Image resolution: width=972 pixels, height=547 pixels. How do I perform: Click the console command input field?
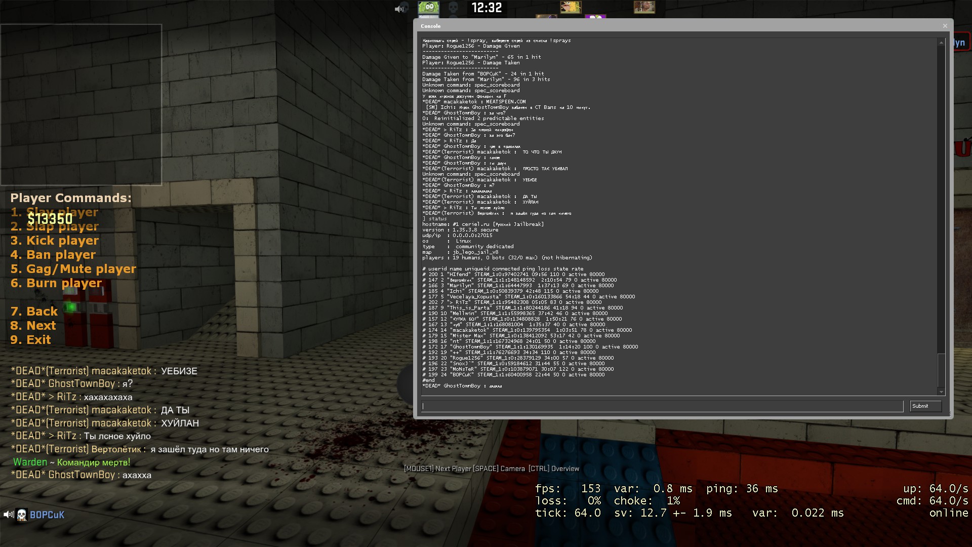(x=662, y=406)
